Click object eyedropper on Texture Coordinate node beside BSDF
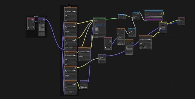Viewport: 195px width, 99px height. click(x=111, y=47)
